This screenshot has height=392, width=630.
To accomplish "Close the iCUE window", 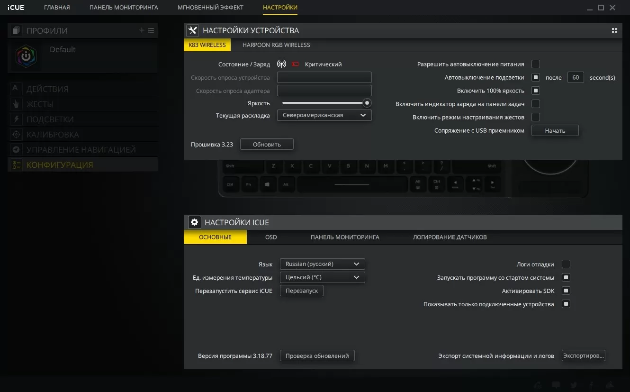I will point(613,8).
